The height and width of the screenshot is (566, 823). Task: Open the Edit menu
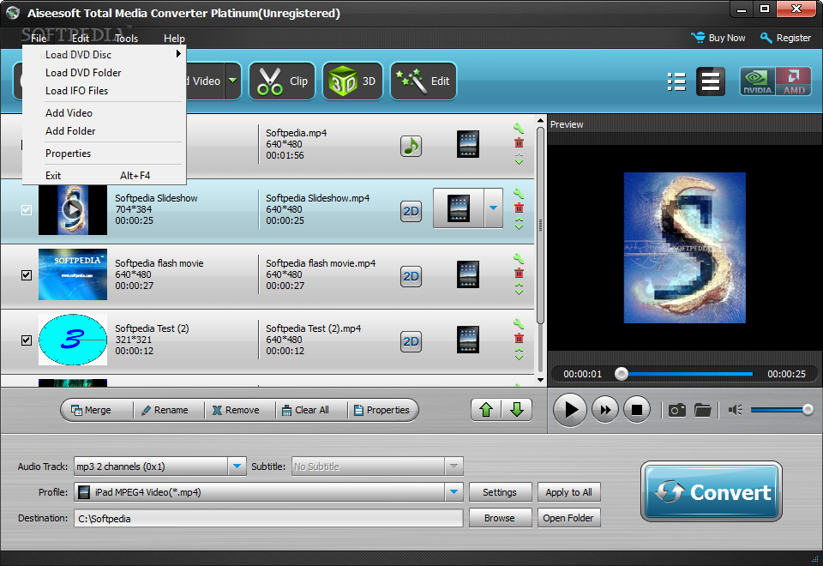[81, 39]
